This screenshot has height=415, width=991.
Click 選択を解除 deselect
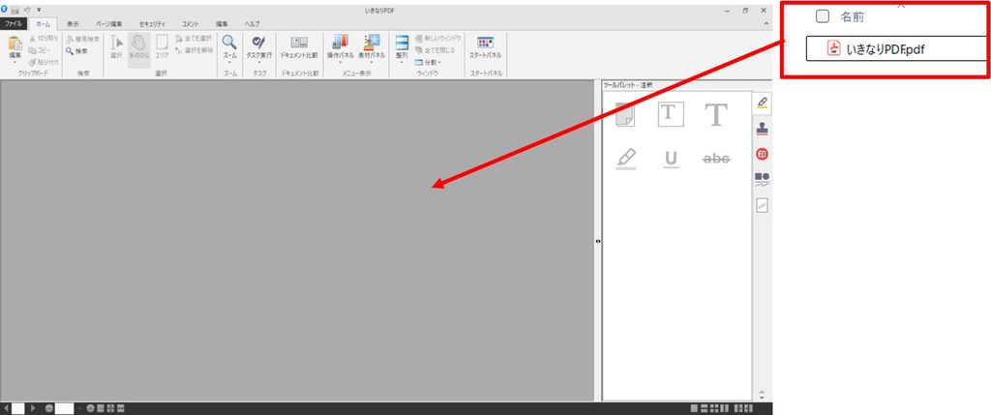pos(195,50)
